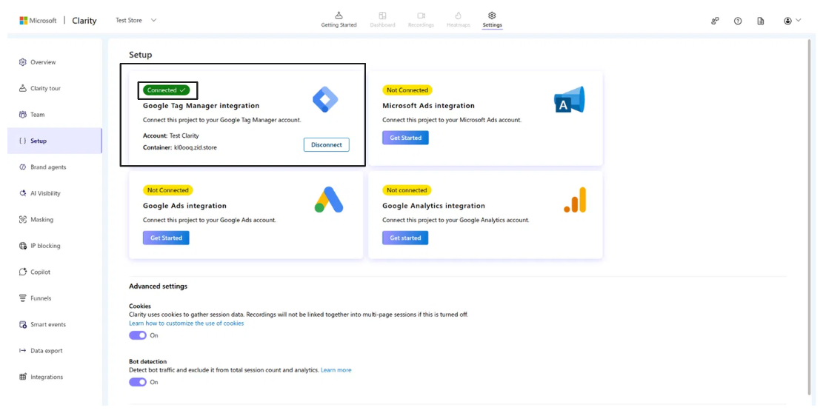
Task: Click the IP blocking globe icon
Action: [22, 245]
